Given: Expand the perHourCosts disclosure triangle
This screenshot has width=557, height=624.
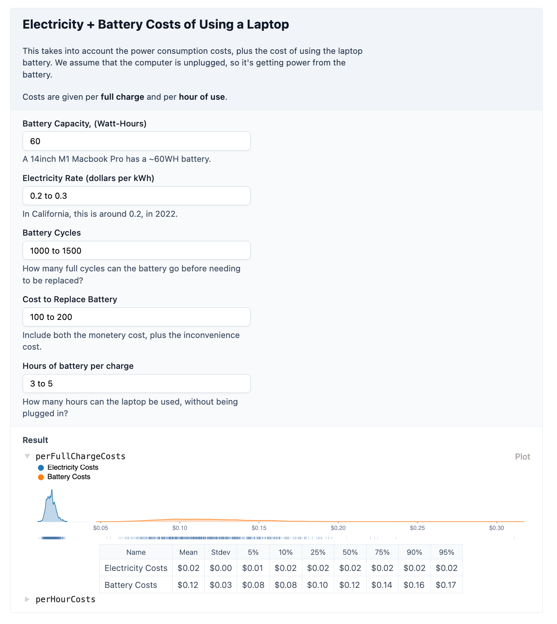Looking at the screenshot, I should coord(27,599).
